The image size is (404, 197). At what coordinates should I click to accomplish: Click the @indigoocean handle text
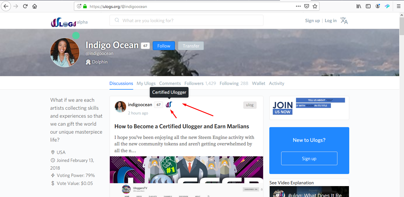(x=99, y=53)
